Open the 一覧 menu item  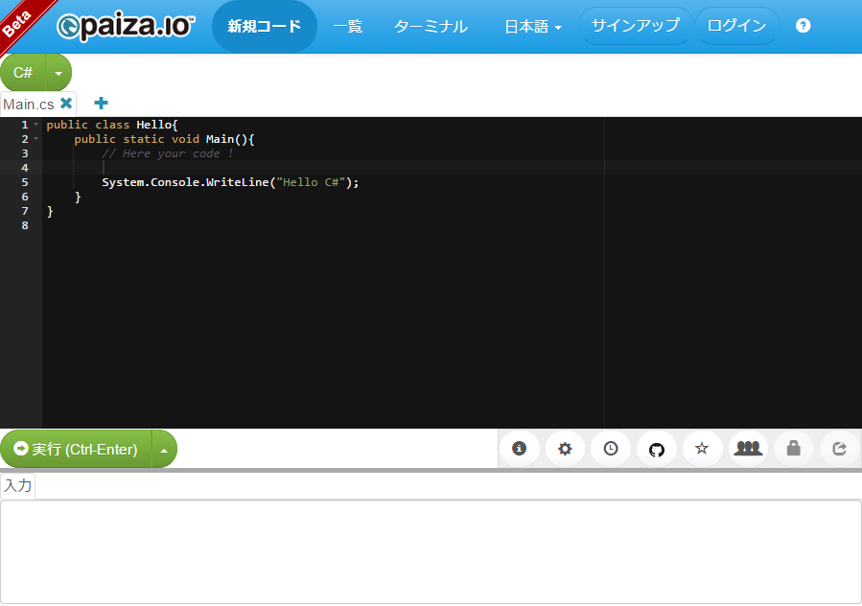point(347,27)
